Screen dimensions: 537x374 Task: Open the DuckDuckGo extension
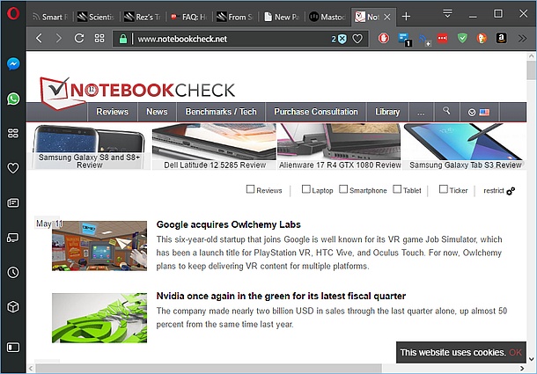click(x=482, y=39)
